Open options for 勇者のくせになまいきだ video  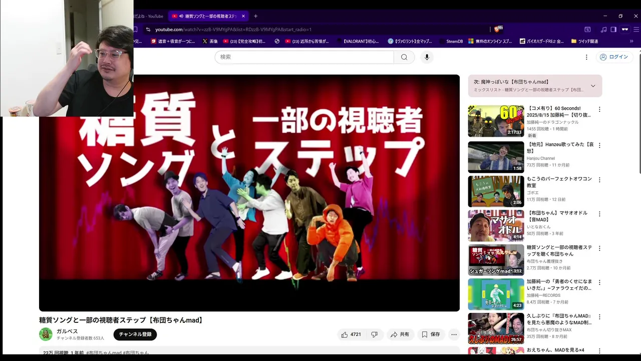click(x=599, y=282)
